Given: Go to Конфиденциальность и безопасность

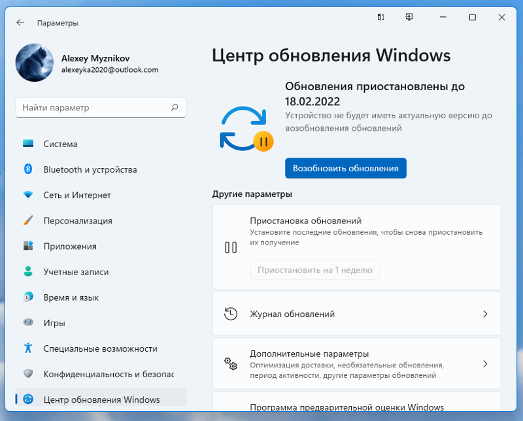Looking at the screenshot, I should coord(101,374).
